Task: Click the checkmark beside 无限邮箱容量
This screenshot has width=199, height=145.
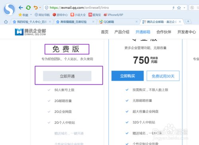Action: (127, 101)
